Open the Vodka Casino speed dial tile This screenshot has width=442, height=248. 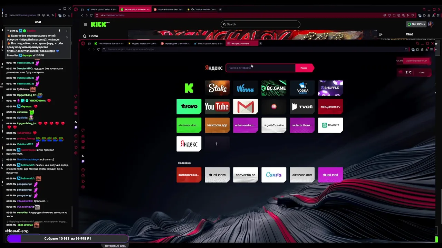coord(302,88)
